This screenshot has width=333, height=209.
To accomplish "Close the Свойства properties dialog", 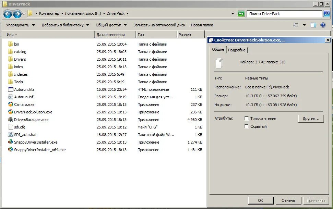I will tap(328, 40).
